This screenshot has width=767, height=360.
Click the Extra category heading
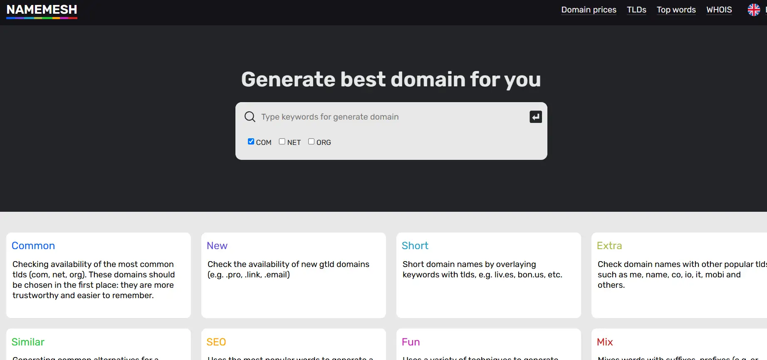tap(609, 245)
